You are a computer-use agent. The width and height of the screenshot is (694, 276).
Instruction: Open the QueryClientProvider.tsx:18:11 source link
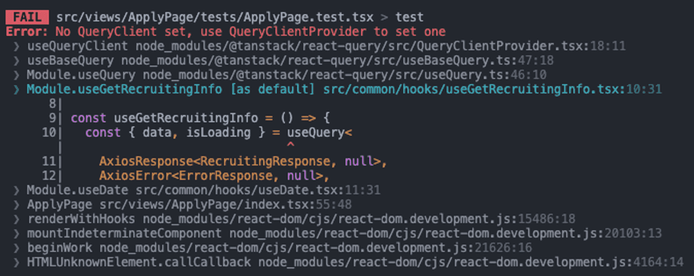pos(380,46)
